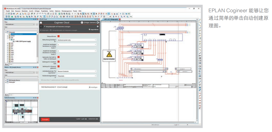Log out via the exit arrow icon
Screen dimensions: 272x132
point(98,22)
